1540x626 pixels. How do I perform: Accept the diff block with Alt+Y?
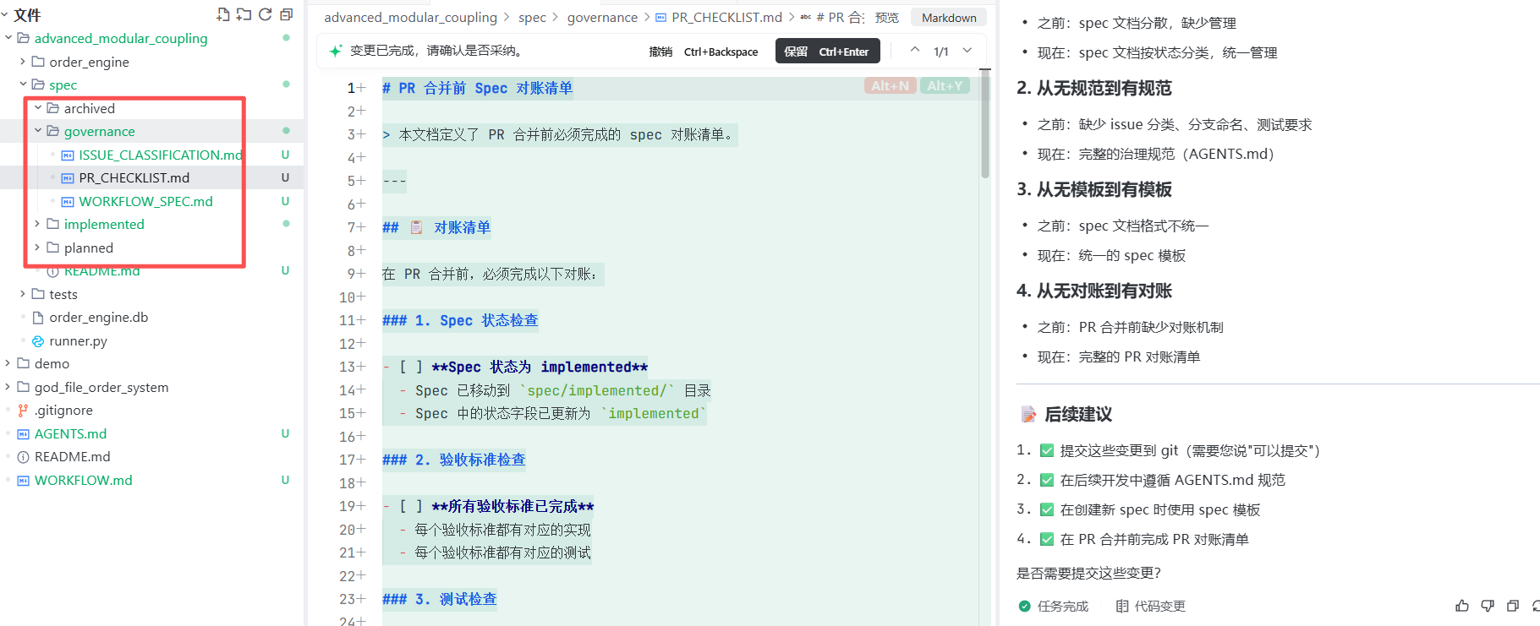click(945, 85)
